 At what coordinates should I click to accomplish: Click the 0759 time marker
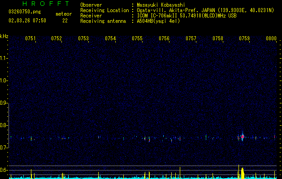coord(244,38)
